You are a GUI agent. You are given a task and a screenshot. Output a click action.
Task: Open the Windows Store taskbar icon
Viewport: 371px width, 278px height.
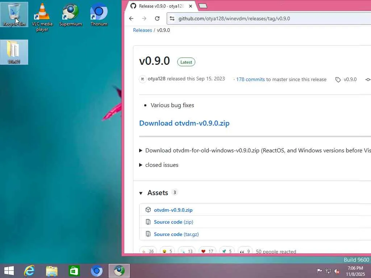point(74,271)
